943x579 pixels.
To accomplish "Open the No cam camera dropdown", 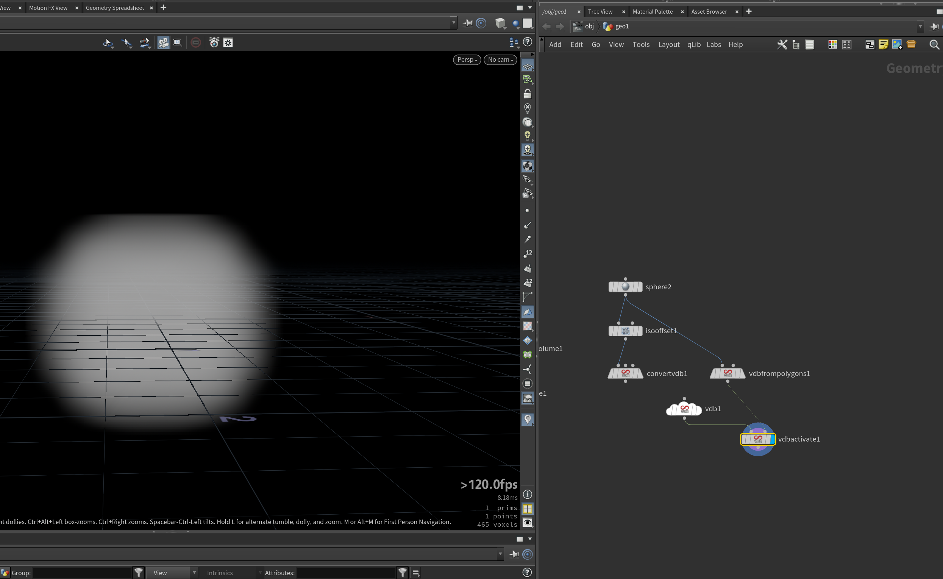I will pos(500,60).
